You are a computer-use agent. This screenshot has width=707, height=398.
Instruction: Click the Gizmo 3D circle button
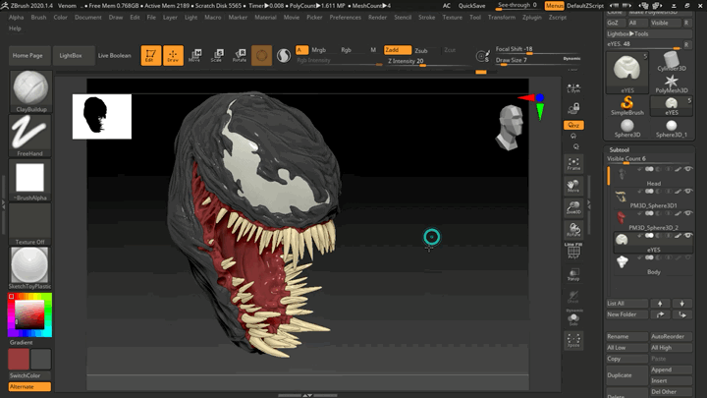pos(261,55)
